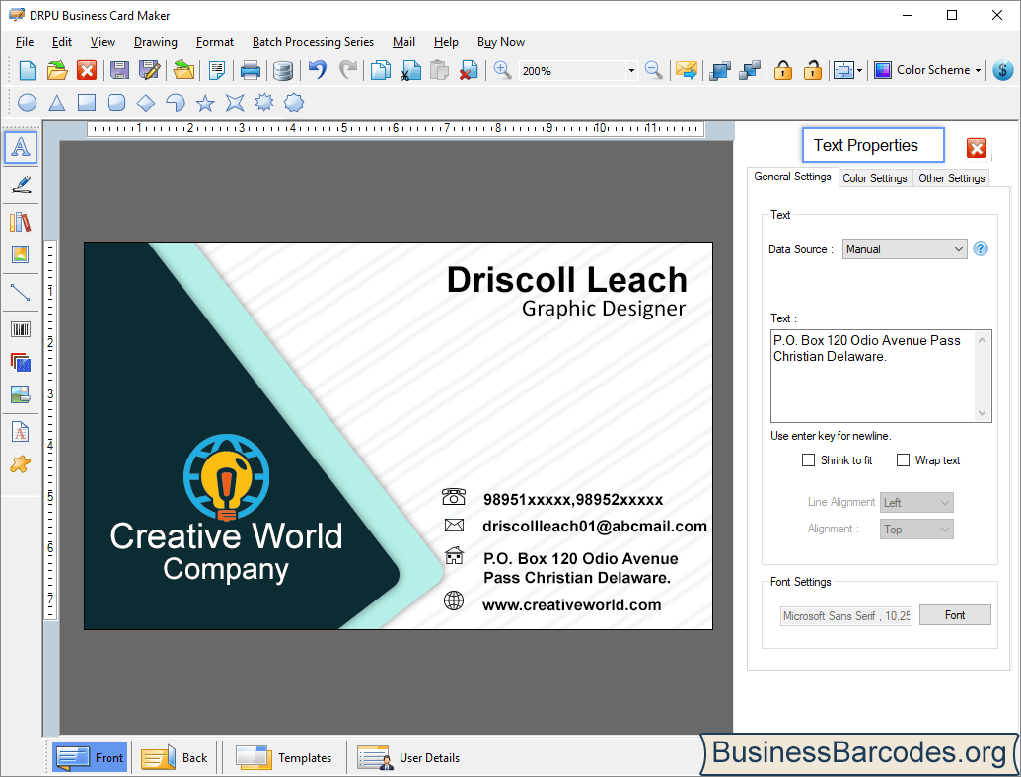Open the Data Source dropdown
This screenshot has width=1021, height=777.
pyautogui.click(x=906, y=249)
